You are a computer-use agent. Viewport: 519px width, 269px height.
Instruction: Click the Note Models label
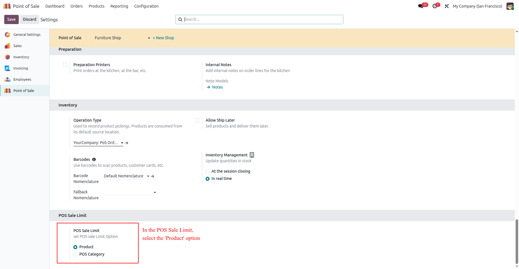click(x=217, y=81)
